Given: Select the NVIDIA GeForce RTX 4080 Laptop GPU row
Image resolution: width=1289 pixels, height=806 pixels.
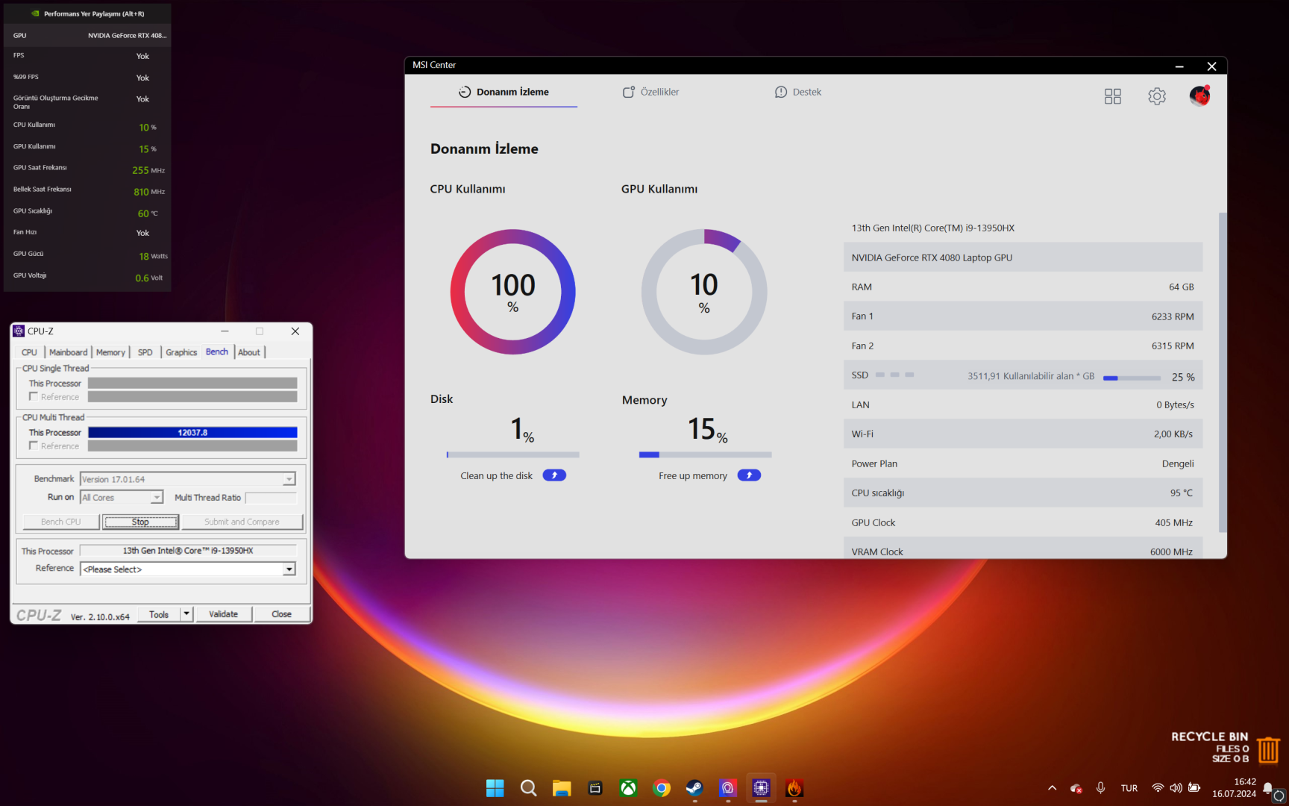Looking at the screenshot, I should pyautogui.click(x=1023, y=257).
